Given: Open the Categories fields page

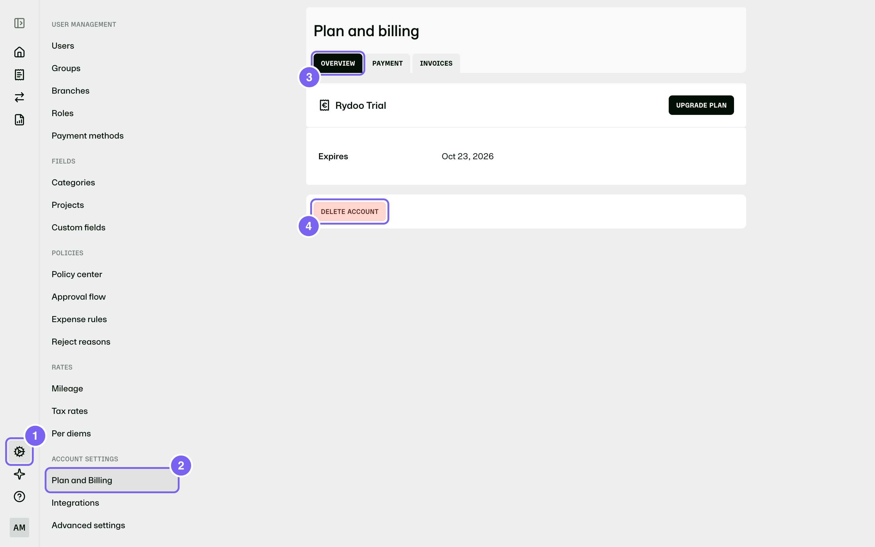Looking at the screenshot, I should (74, 183).
